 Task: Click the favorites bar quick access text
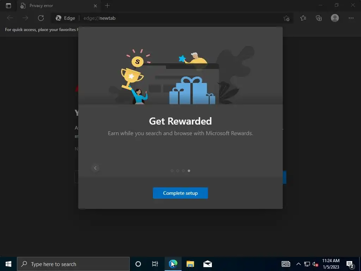pyautogui.click(x=42, y=30)
